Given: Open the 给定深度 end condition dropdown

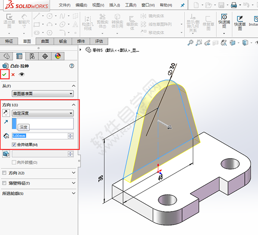Looking at the screenshot, I should tap(42, 113).
